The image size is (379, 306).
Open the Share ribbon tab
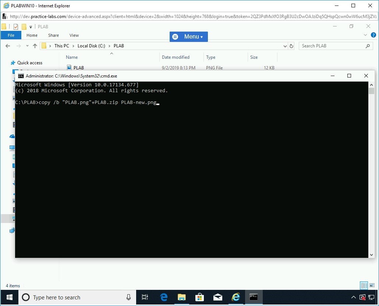(53, 35)
